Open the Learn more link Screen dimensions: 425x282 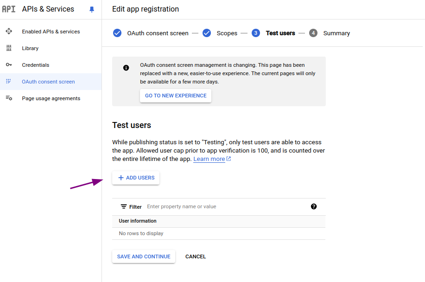[x=209, y=159]
